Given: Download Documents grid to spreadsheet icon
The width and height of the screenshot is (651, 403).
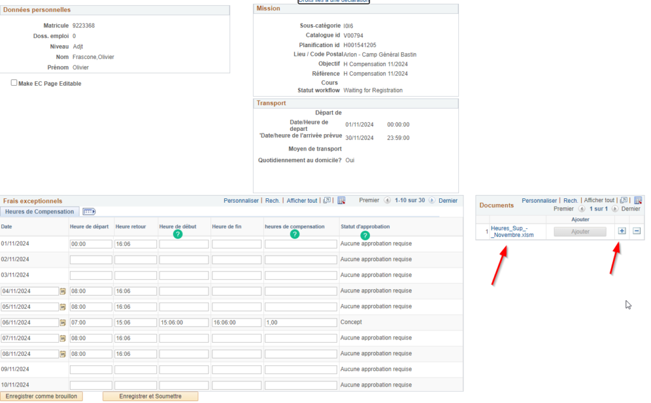Looking at the screenshot, I should click(638, 200).
